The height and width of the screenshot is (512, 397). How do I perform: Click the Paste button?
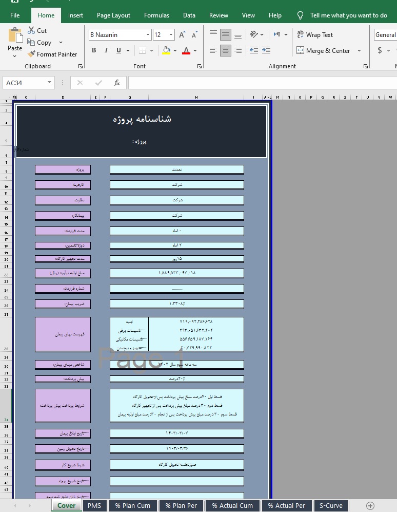click(x=15, y=40)
